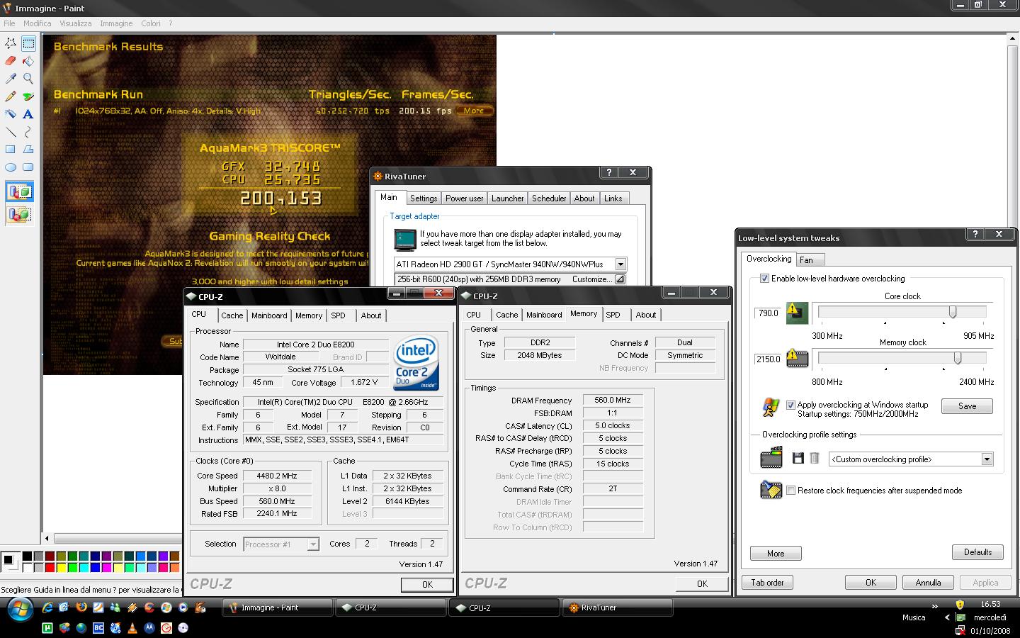Switch to RivaTuner taskbar button
The image size is (1020, 638).
point(617,608)
